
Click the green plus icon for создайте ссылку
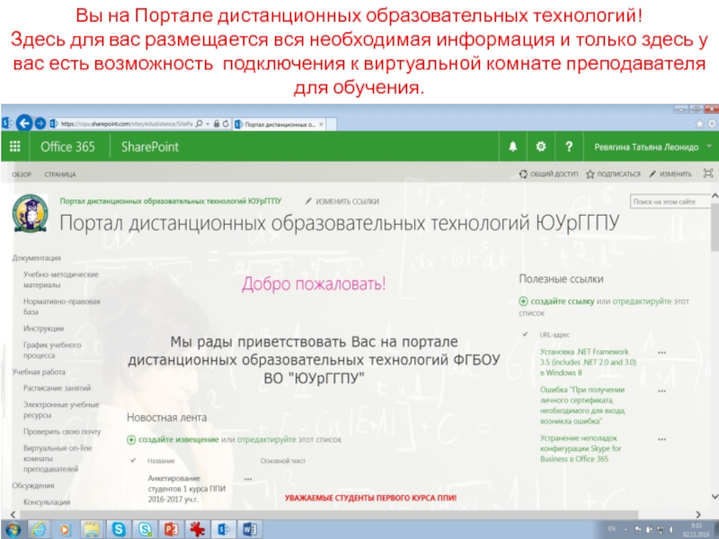[524, 301]
